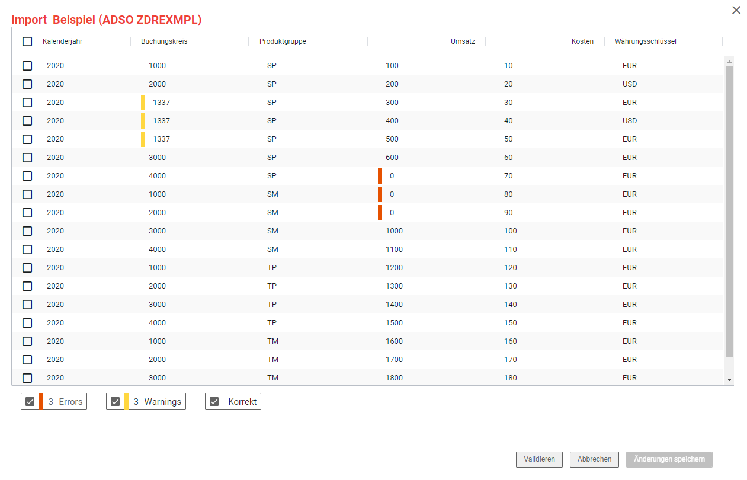Select the row with Umsatz 400

(27, 121)
